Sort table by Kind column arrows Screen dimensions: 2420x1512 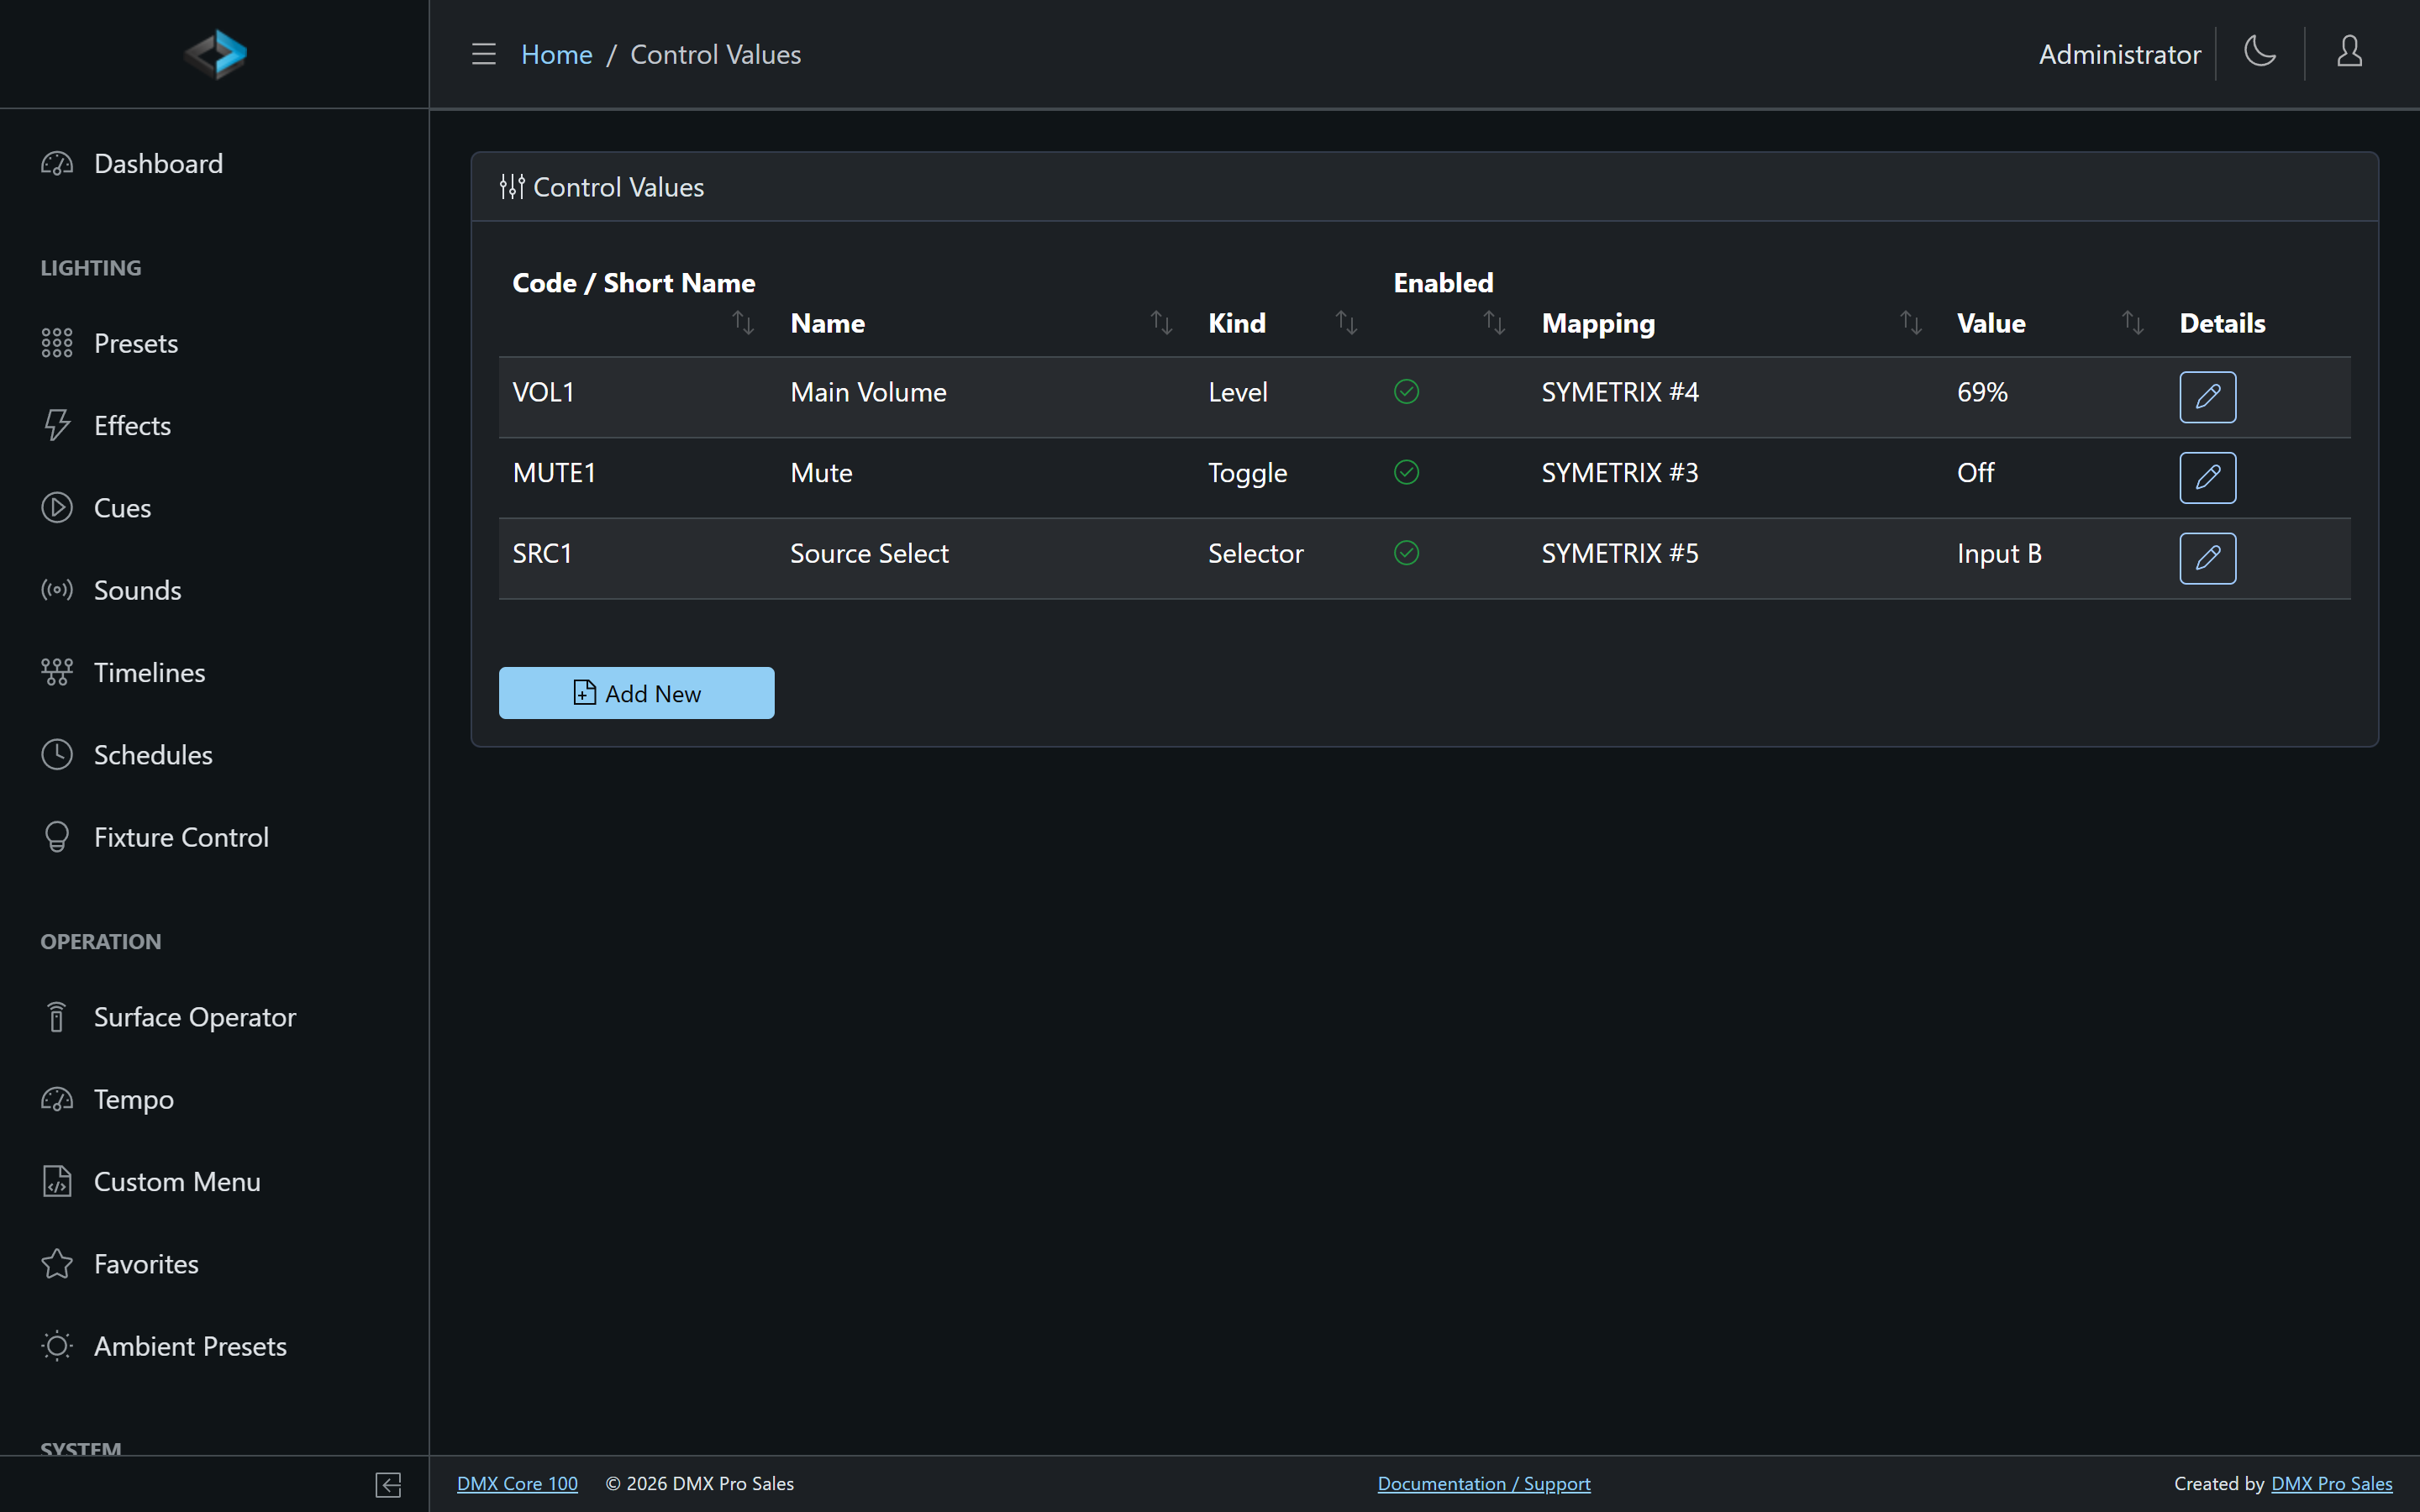tap(1346, 322)
